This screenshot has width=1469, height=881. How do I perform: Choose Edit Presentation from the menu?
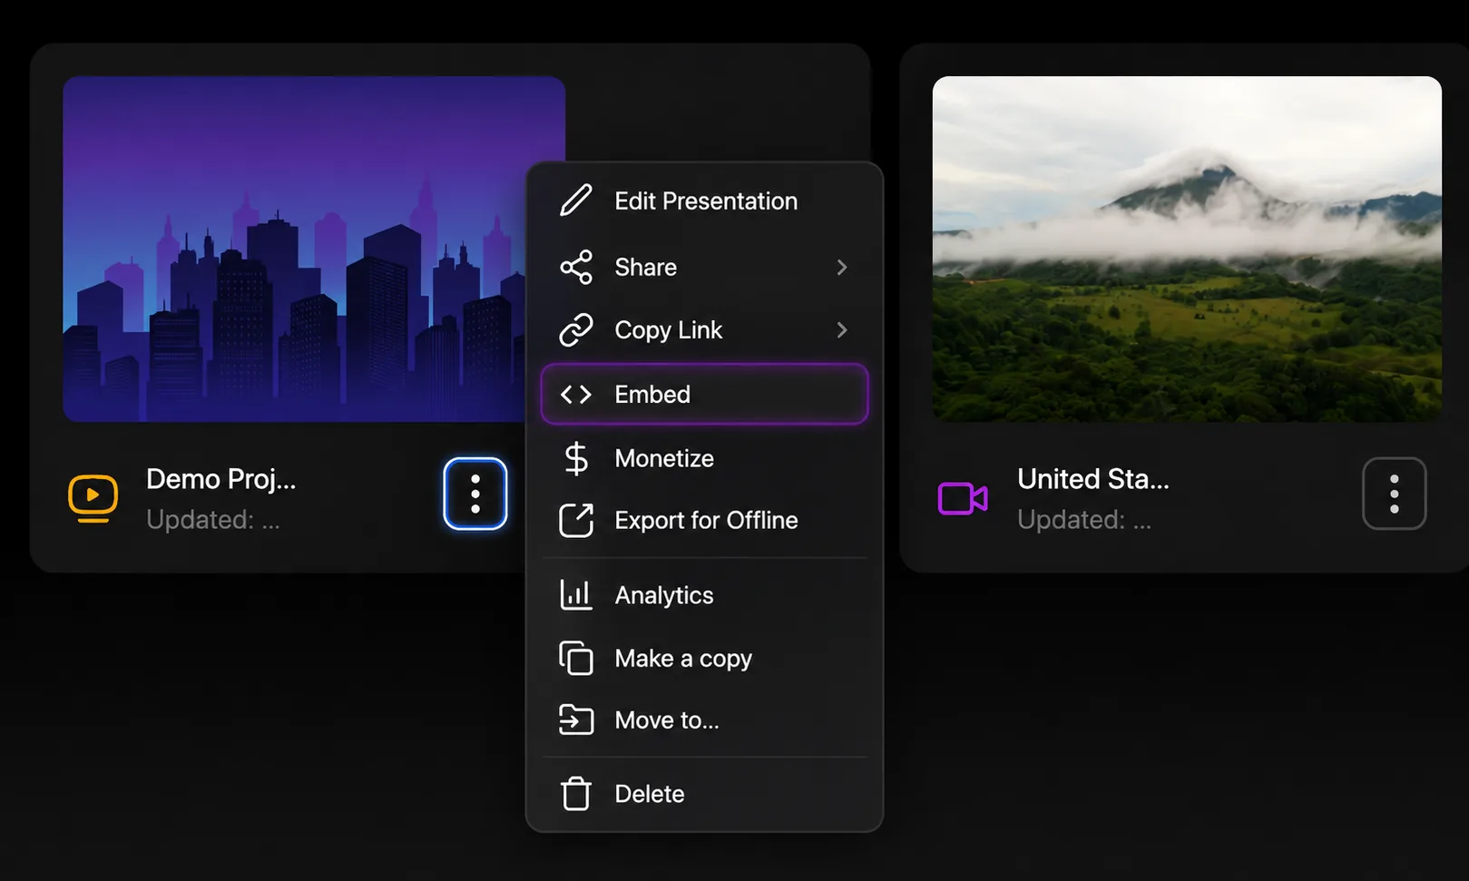[704, 201]
